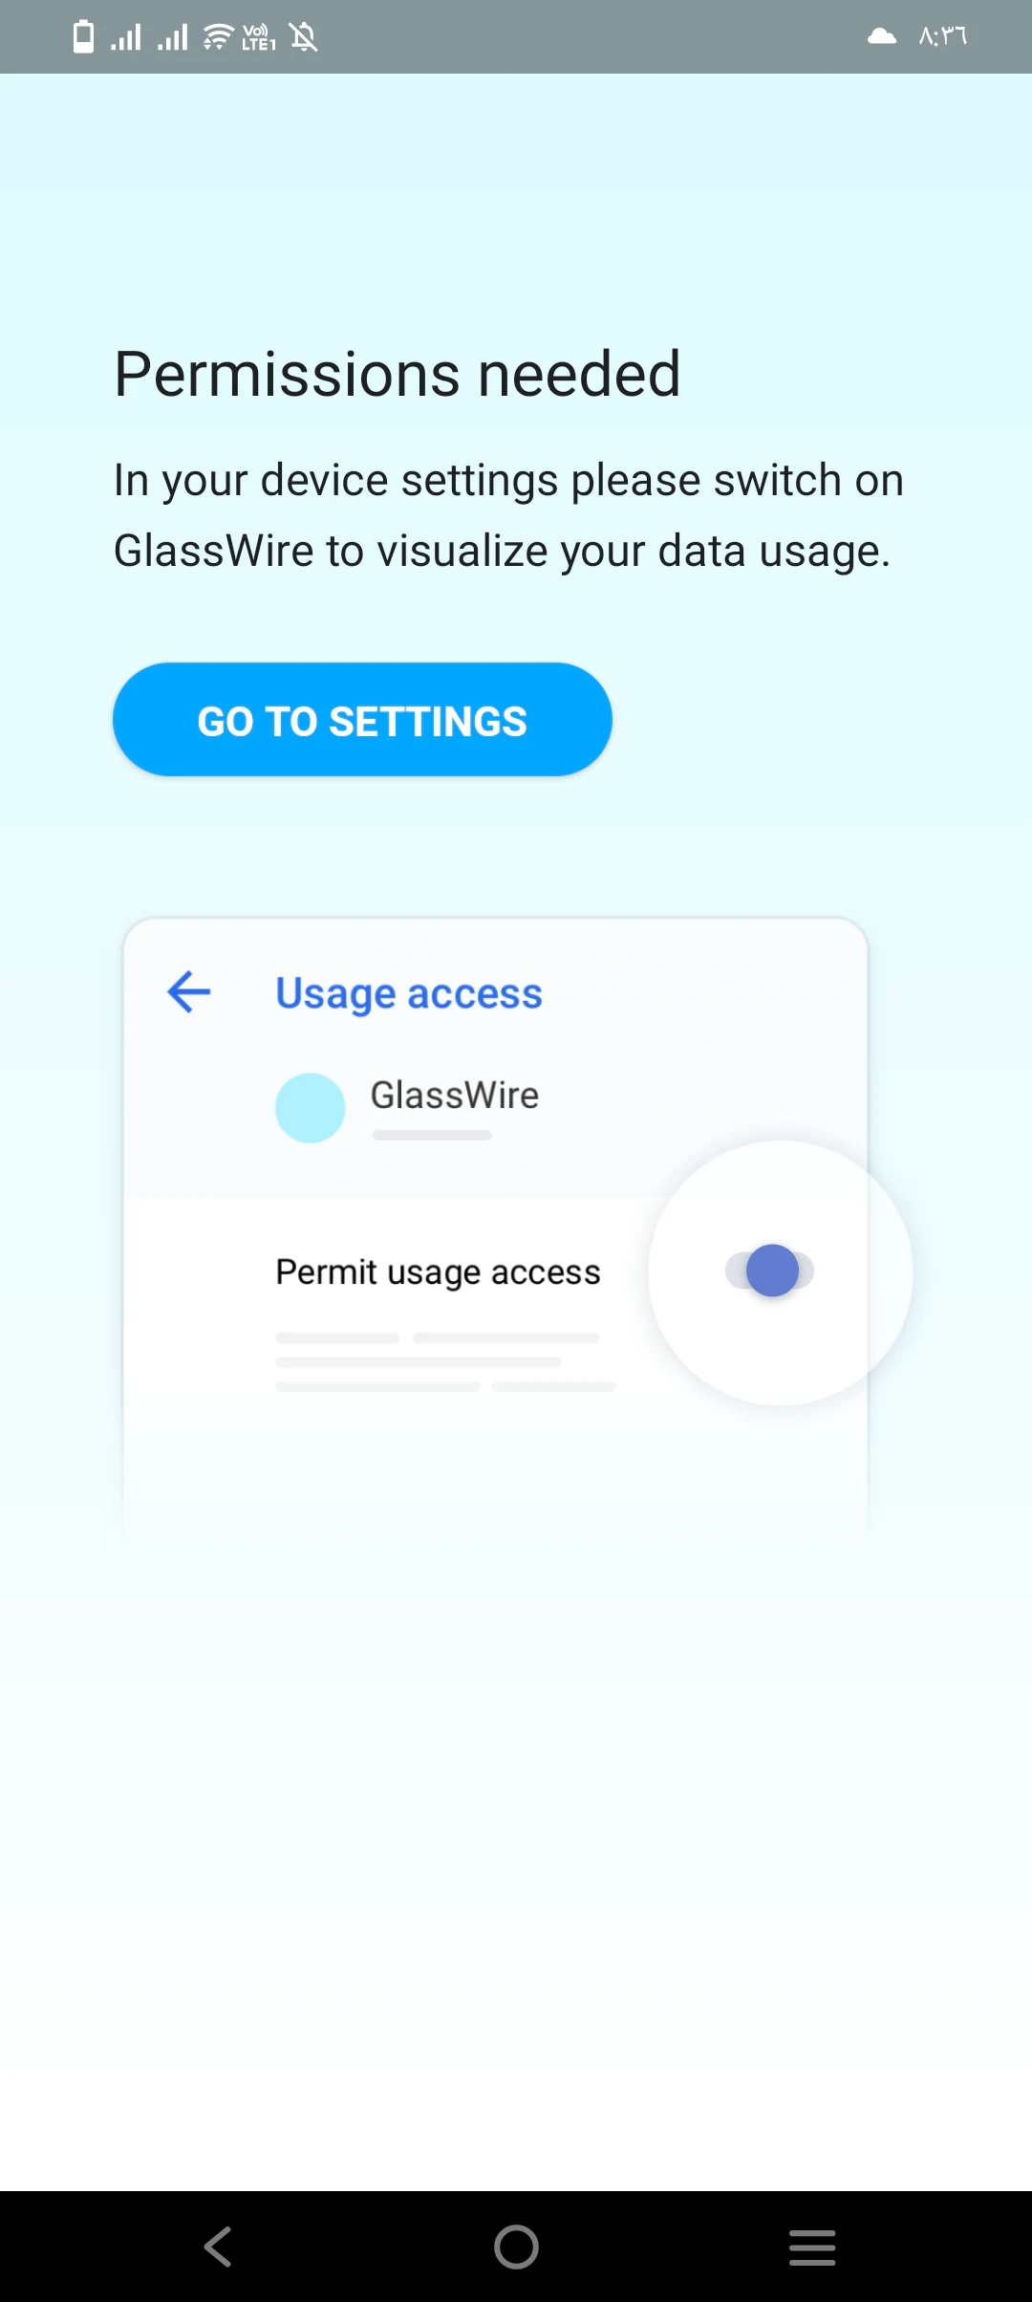Viewport: 1032px width, 2302px height.
Task: Tap the battery icon in status bar
Action: tap(84, 37)
